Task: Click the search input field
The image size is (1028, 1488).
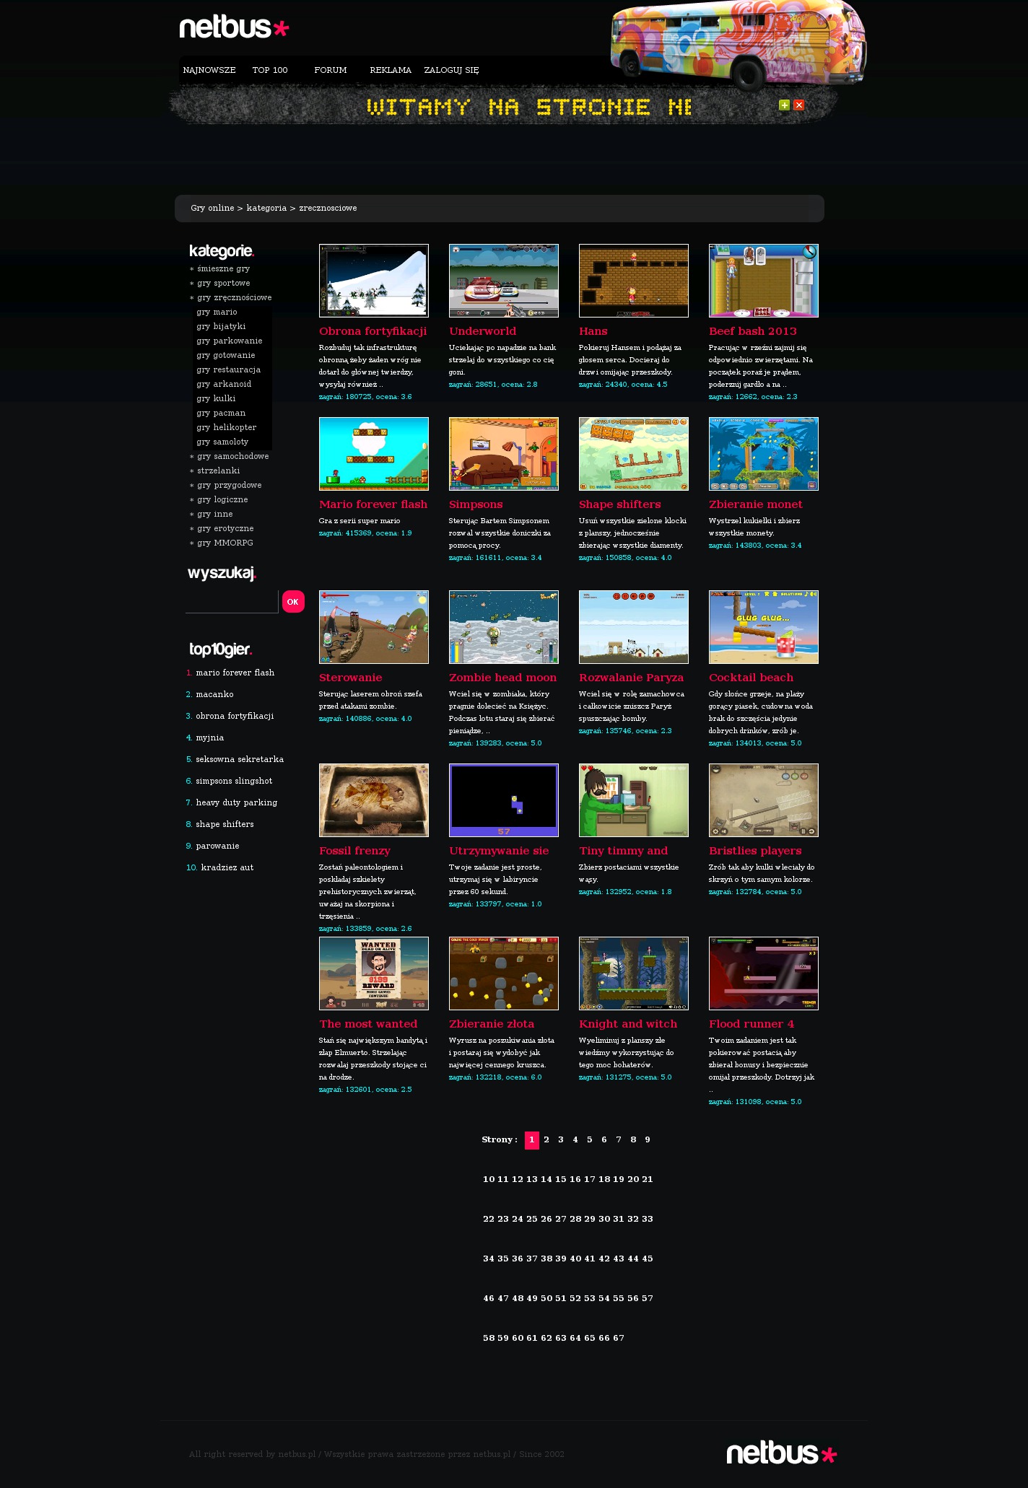Action: 232,602
